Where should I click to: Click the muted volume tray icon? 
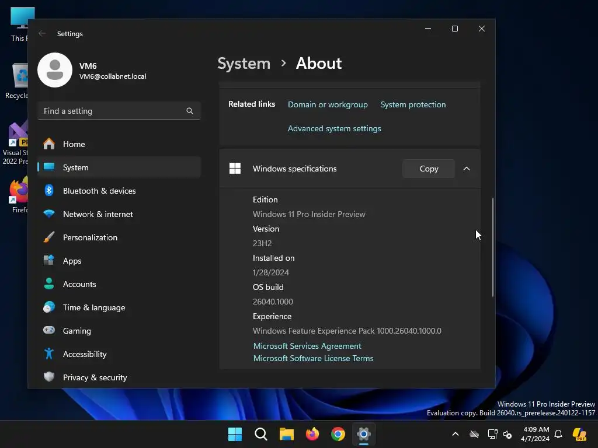pyautogui.click(x=507, y=434)
